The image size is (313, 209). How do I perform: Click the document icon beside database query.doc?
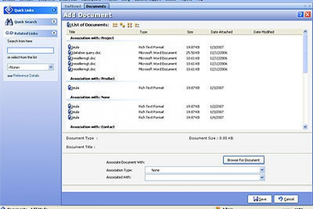pyautogui.click(x=69, y=53)
